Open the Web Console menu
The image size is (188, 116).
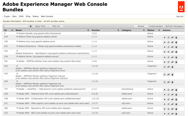click(x=47, y=16)
